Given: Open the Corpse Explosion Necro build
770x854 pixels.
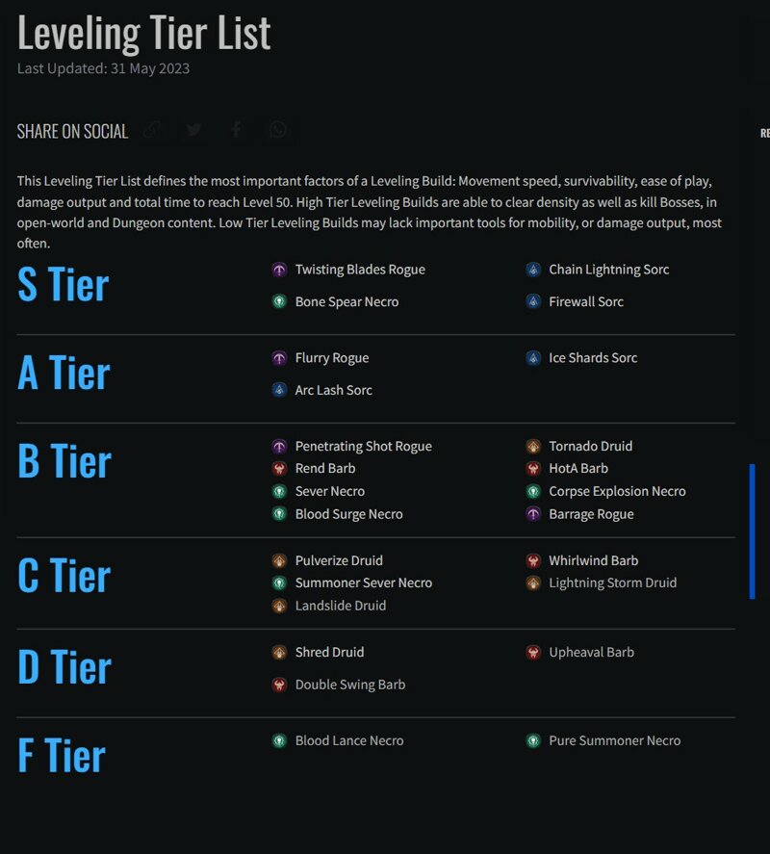Looking at the screenshot, I should (617, 491).
